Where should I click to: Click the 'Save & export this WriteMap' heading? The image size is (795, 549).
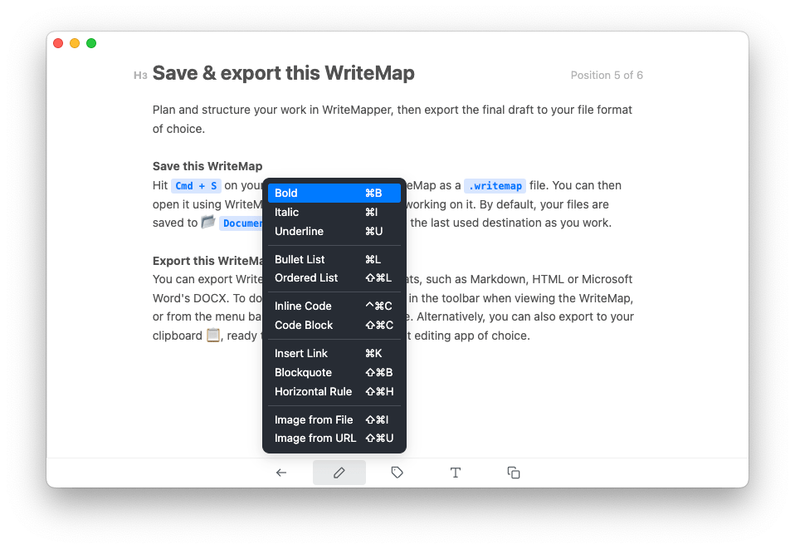[x=284, y=73]
